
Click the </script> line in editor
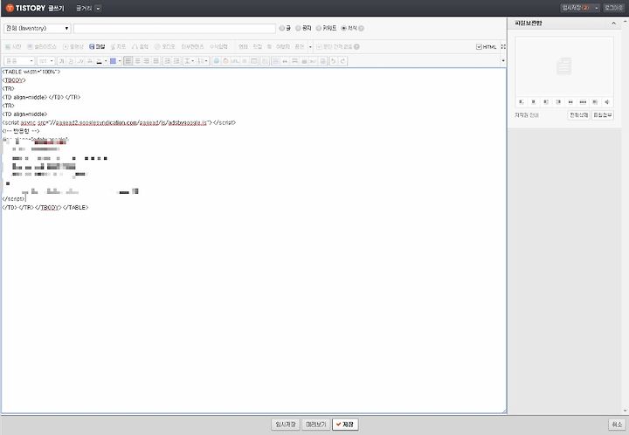(x=13, y=199)
